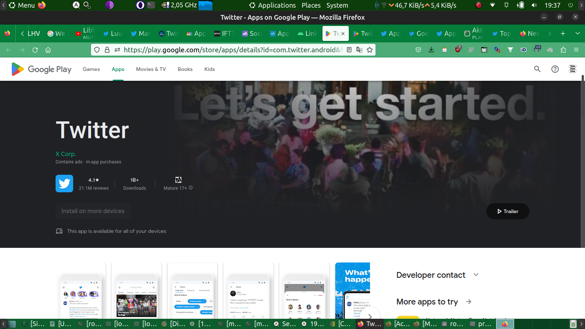The width and height of the screenshot is (585, 329).
Task: Open battery indicator in top panel
Action: [520, 5]
